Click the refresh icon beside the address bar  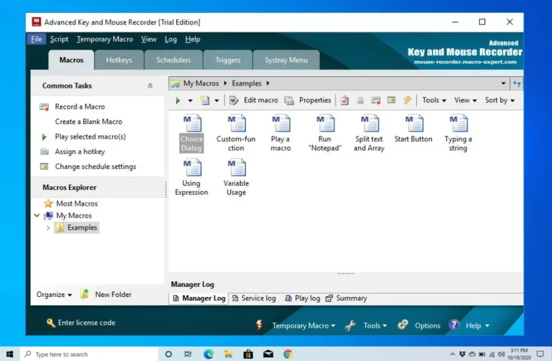point(517,83)
